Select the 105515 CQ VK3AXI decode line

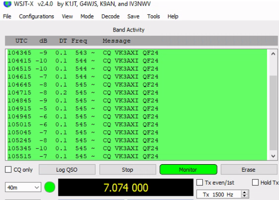point(84,156)
